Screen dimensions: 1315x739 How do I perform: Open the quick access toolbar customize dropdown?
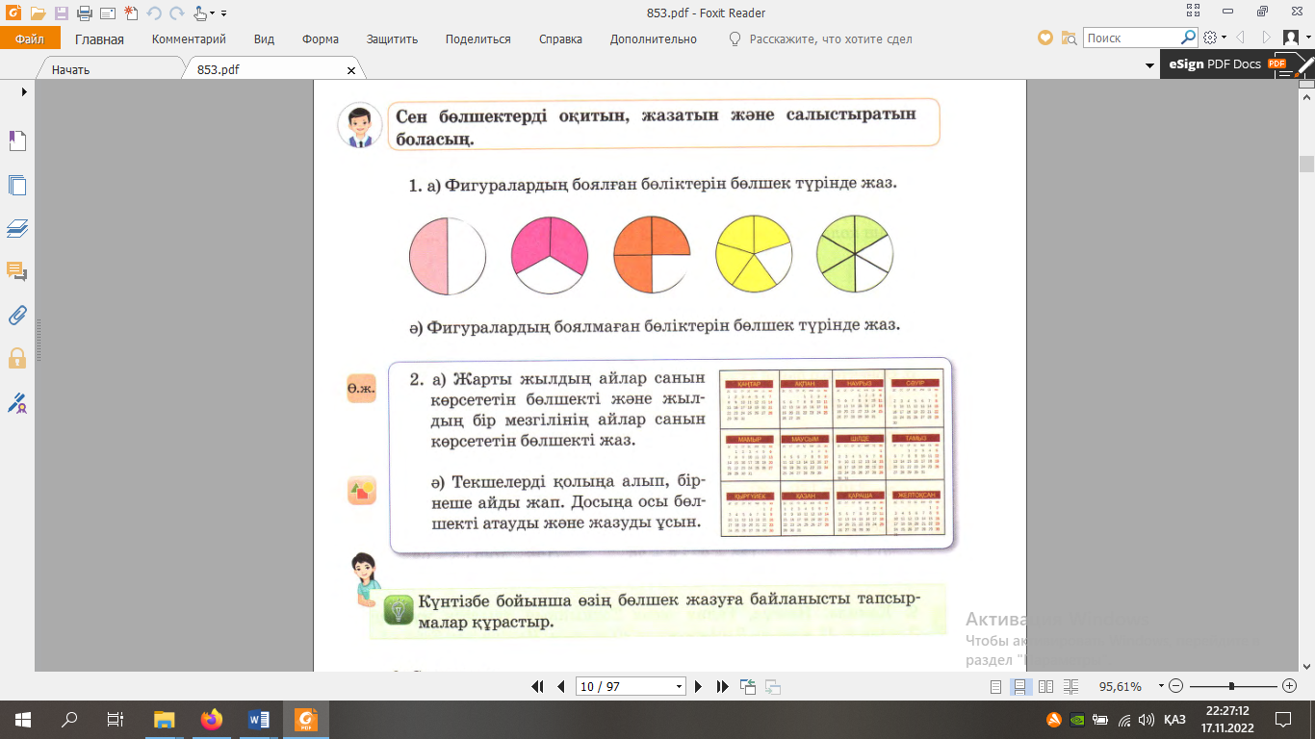223,13
